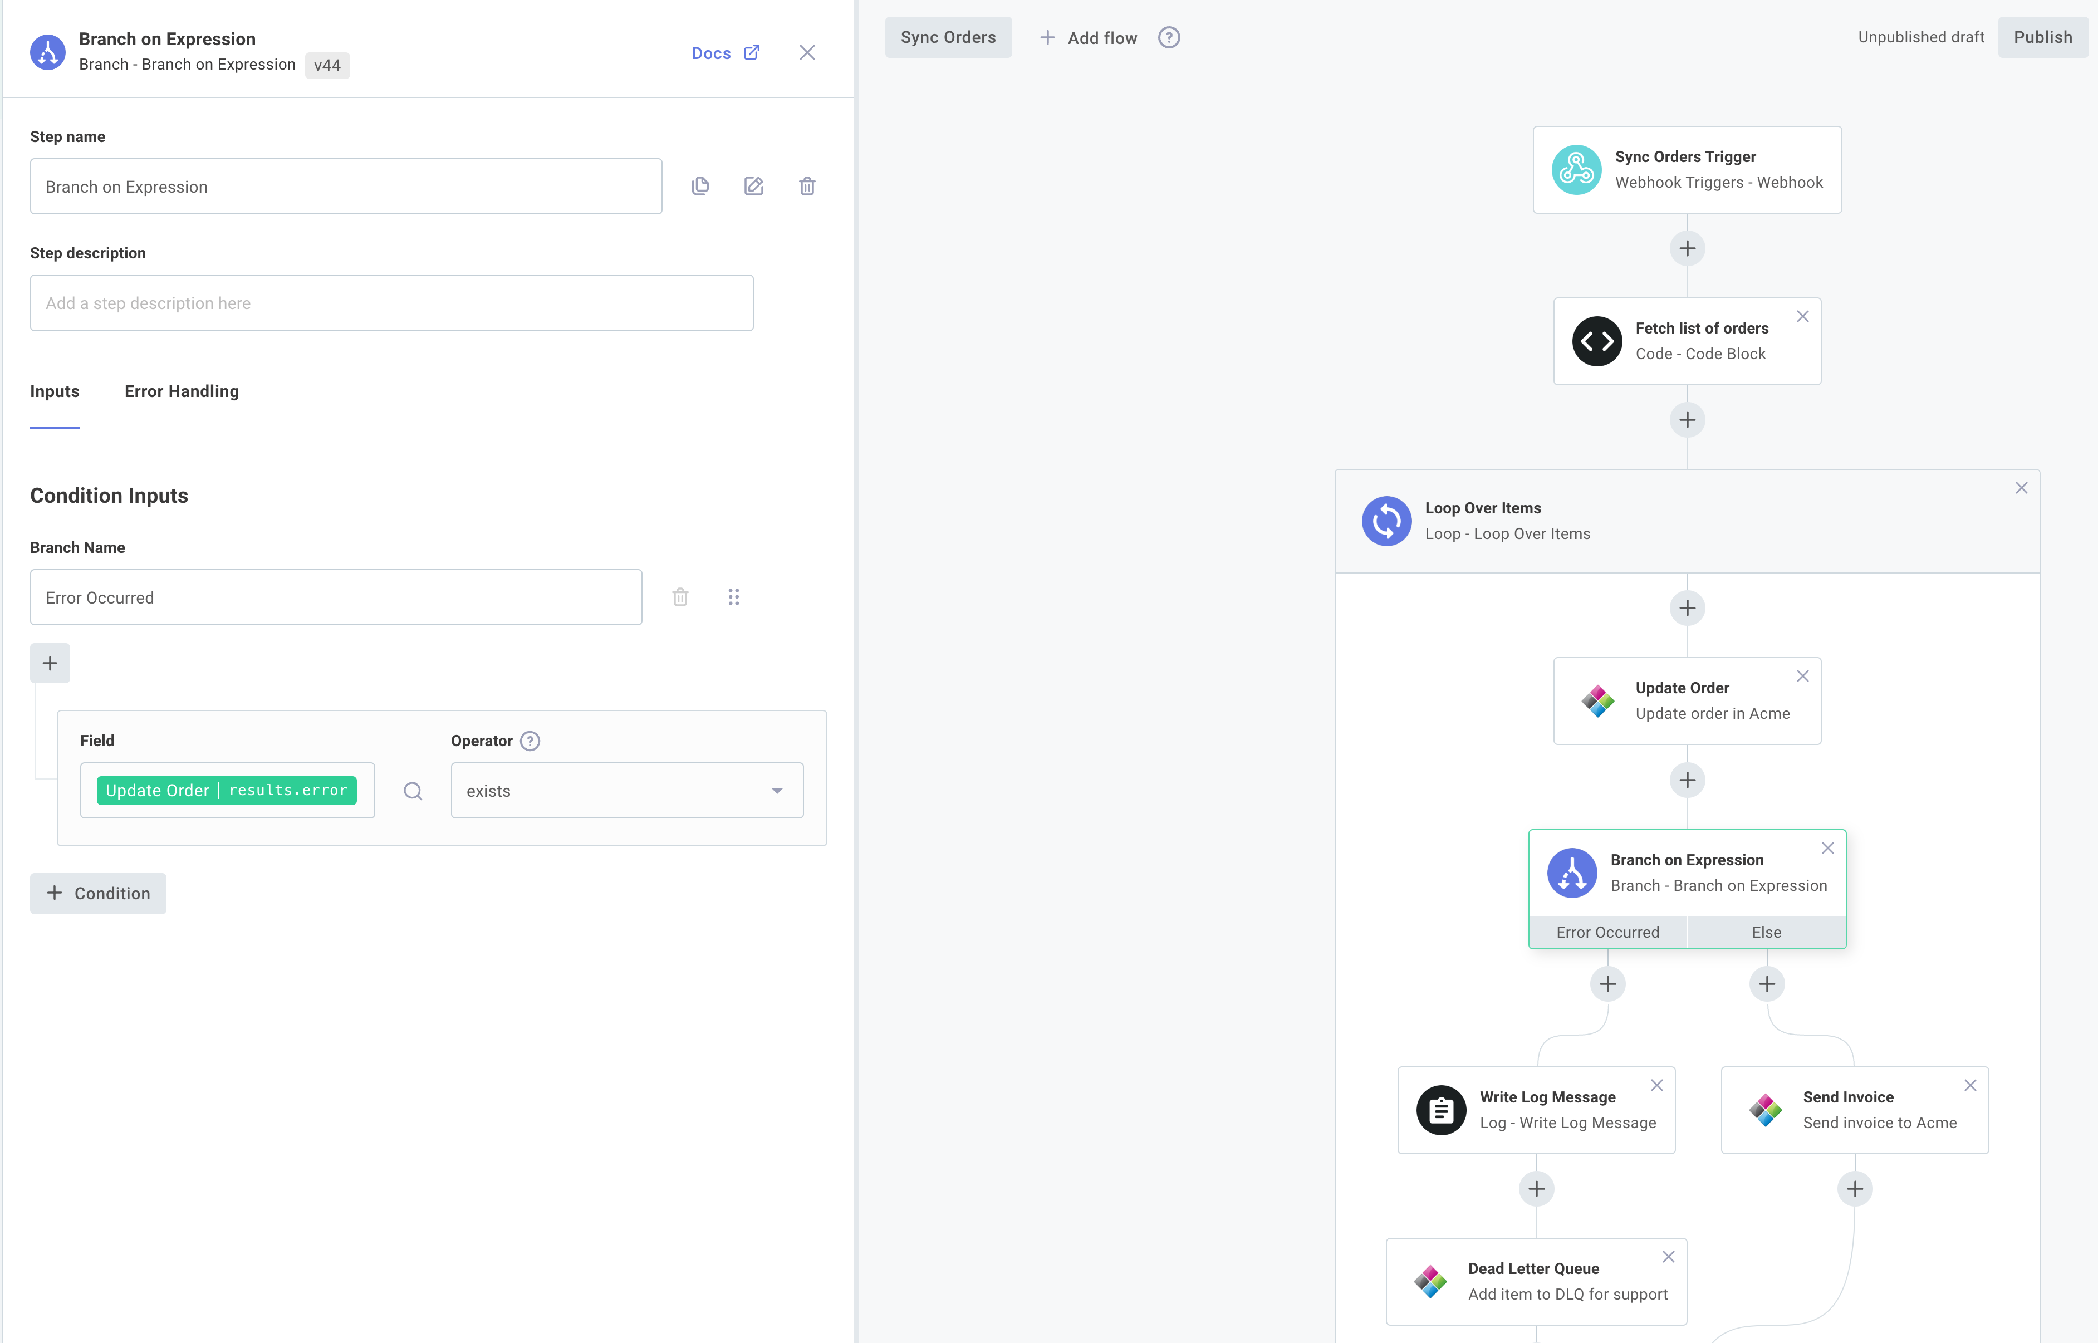The image size is (2098, 1343).
Task: Remove Branch on Expression step from canvas
Action: coord(1828,849)
